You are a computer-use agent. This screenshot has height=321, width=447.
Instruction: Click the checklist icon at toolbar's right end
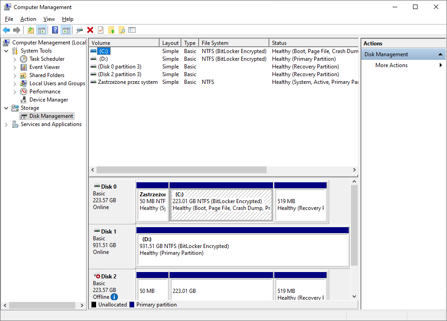click(x=132, y=30)
